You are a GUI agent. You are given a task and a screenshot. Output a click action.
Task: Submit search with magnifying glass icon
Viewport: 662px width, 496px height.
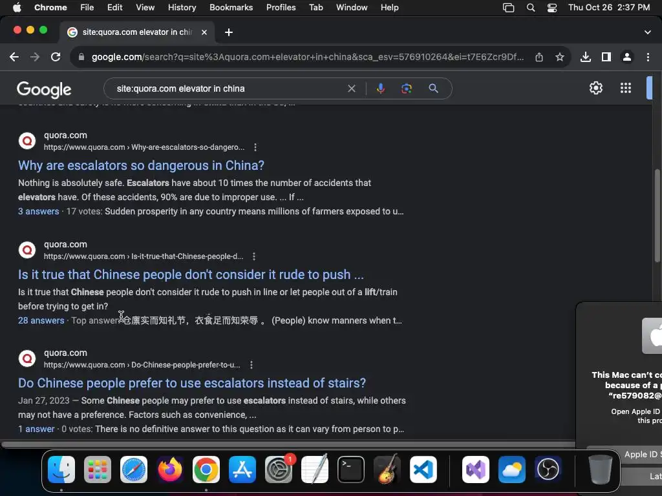[x=433, y=88]
